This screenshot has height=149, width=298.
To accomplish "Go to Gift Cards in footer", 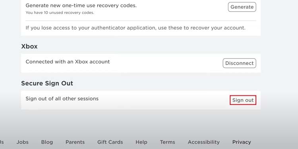I will coord(110,142).
